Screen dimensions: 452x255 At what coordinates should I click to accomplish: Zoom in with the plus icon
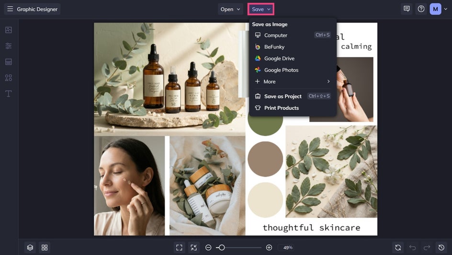[269, 247]
